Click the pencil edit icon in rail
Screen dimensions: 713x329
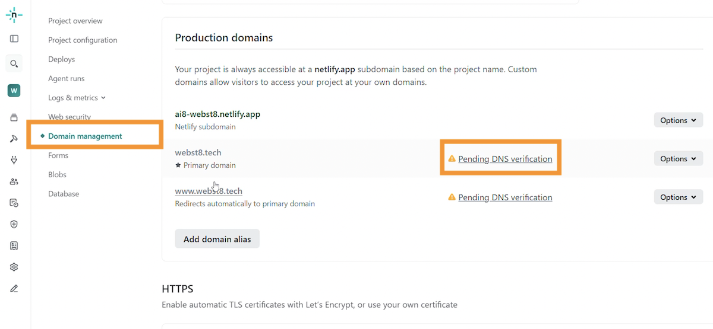point(14,289)
